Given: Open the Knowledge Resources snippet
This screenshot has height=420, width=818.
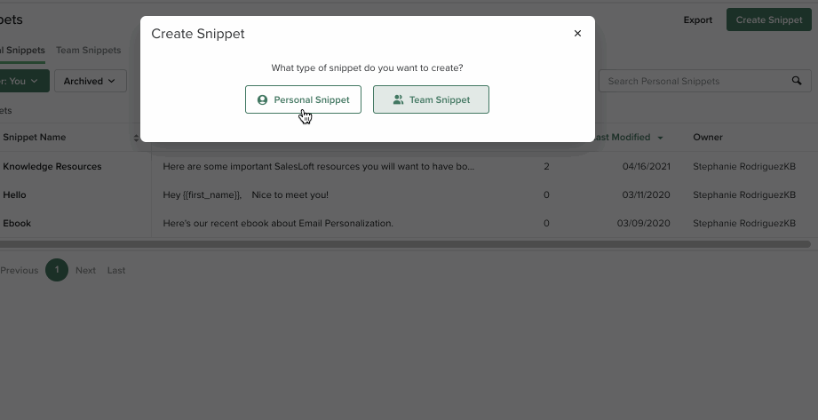Looking at the screenshot, I should coord(52,166).
